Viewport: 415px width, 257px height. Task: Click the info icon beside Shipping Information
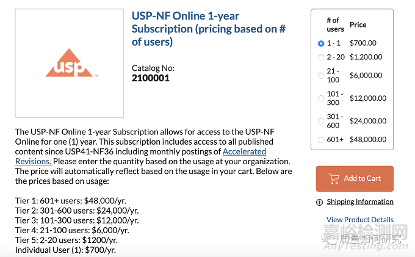click(x=319, y=202)
